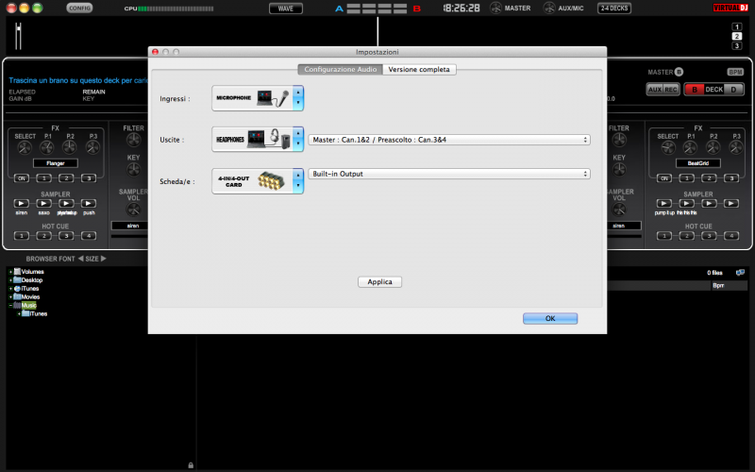Adjust the AUX/MIC knob icon

coord(549,8)
